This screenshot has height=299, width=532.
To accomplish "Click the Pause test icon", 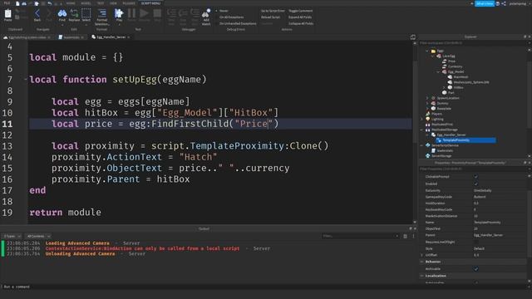I will point(131,14).
